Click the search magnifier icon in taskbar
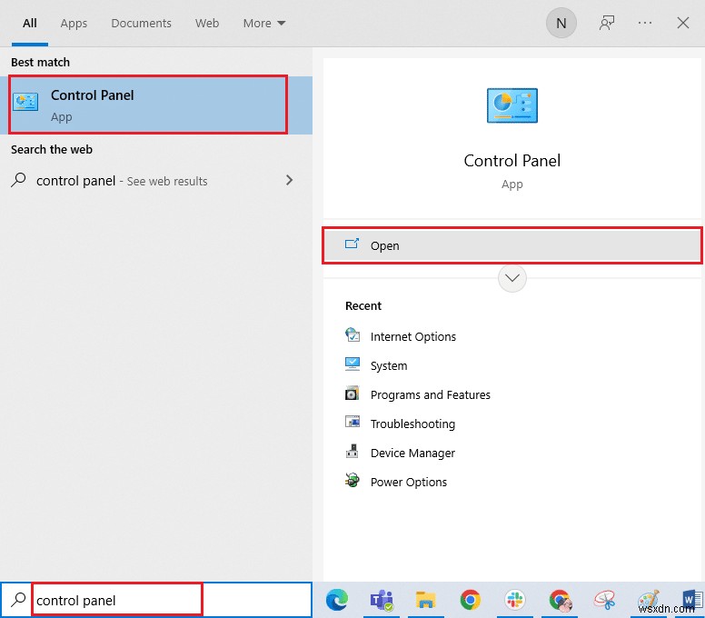 [18, 600]
